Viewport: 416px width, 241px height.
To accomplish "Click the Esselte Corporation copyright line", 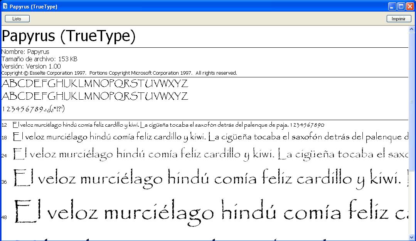I will (119, 73).
